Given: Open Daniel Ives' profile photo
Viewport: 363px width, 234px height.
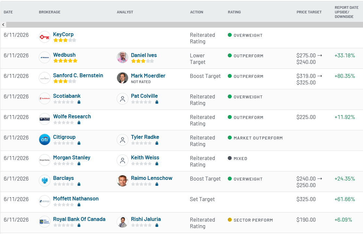Looking at the screenshot, I should 123,57.
